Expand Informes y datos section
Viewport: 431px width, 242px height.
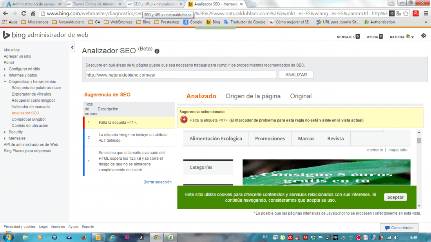5,75
